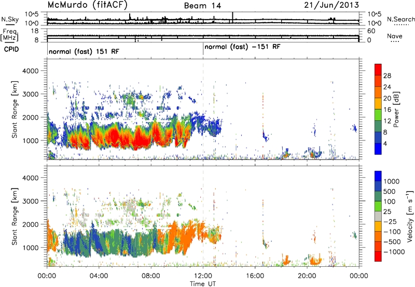415x287 pixels.
Task: Click the 'N.Sky' axis label
Action: tap(10, 19)
